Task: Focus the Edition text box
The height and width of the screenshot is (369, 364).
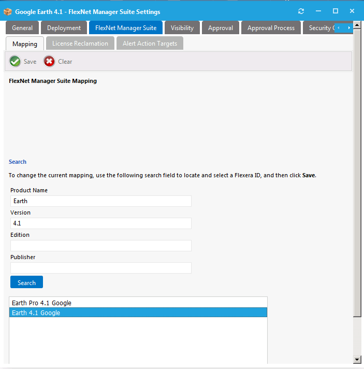Action: pyautogui.click(x=101, y=246)
